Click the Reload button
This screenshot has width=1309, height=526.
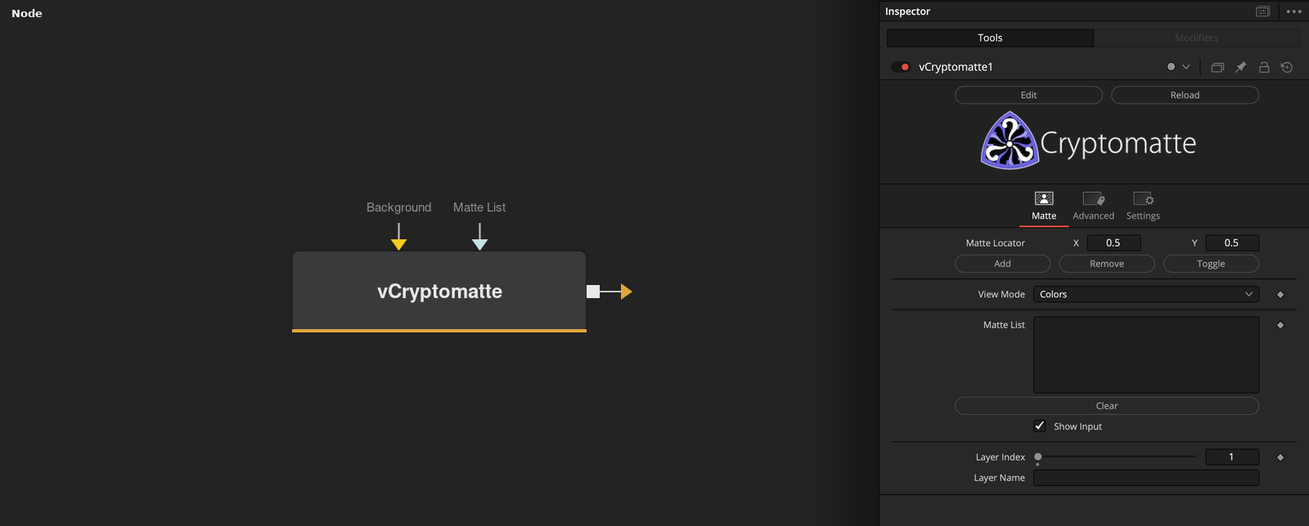[x=1185, y=95]
